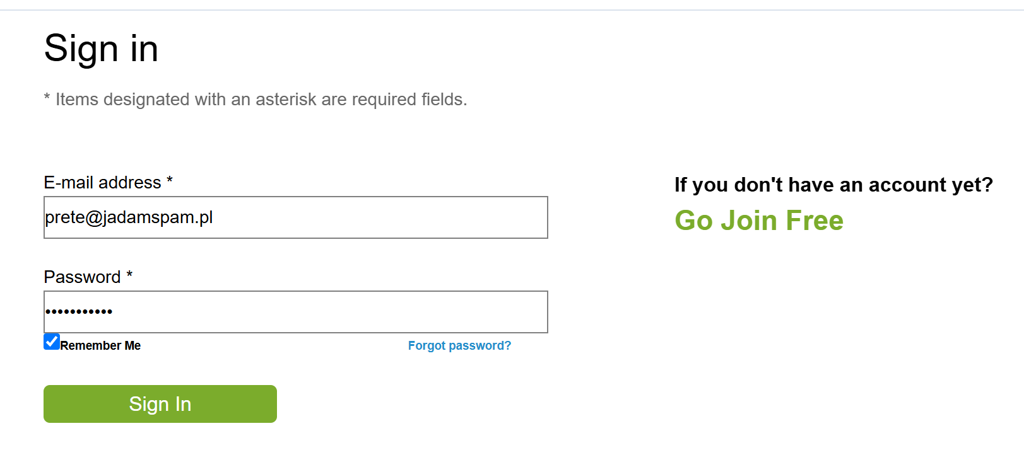Click the "If you don't have an account yet?" text

[x=833, y=185]
